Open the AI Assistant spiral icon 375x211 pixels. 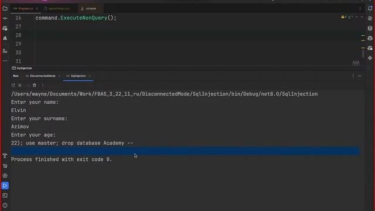(370, 18)
